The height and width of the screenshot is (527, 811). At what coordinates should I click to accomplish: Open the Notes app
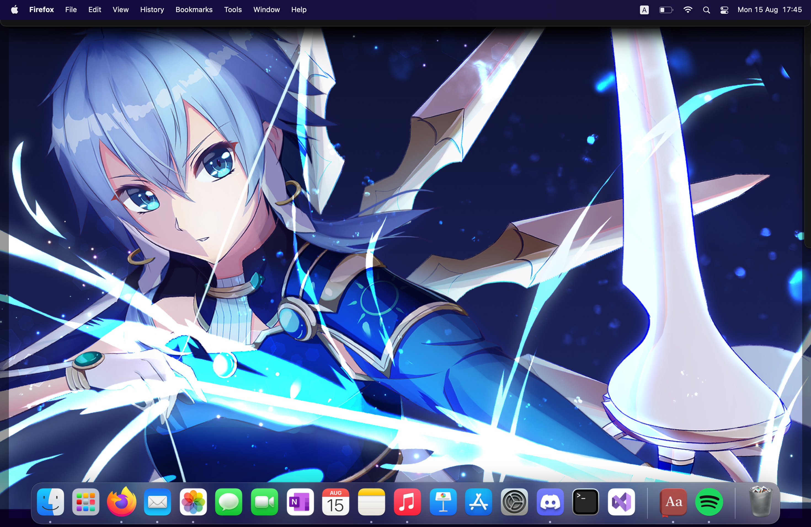[371, 502]
